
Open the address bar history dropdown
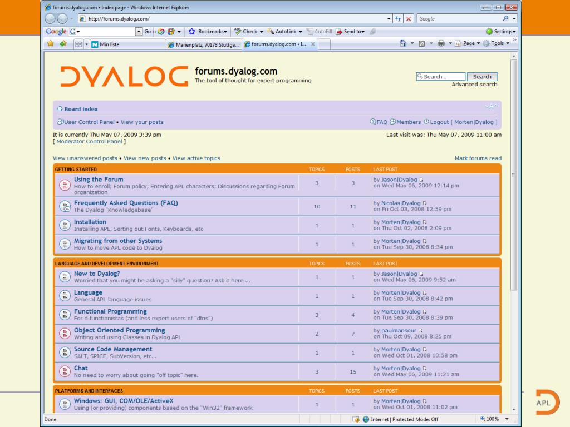[x=389, y=19]
